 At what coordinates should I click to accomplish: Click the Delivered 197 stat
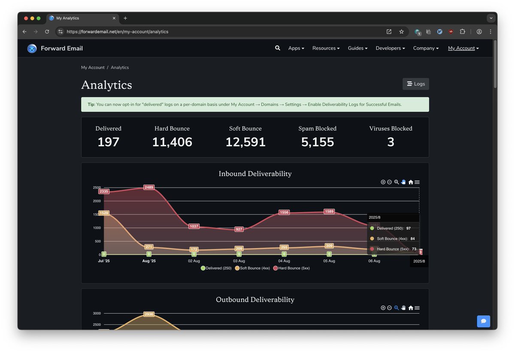click(108, 137)
